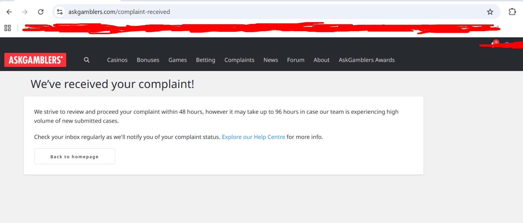The height and width of the screenshot is (223, 523).
Task: Open the Forum section
Action: tap(296, 60)
